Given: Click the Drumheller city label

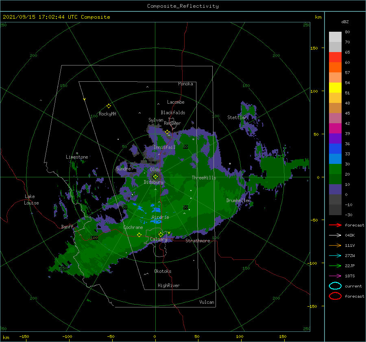Looking at the screenshot, I should point(238,200).
